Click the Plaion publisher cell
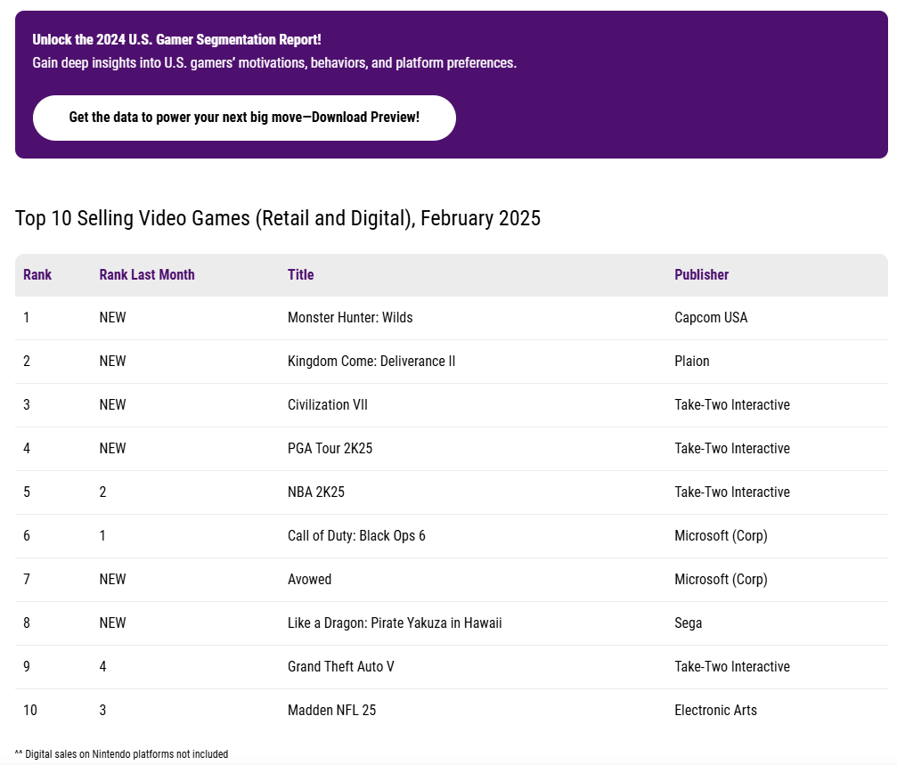Screen dimensions: 897x765 (x=692, y=361)
